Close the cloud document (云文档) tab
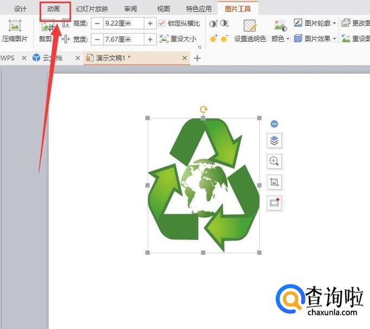 pos(78,58)
